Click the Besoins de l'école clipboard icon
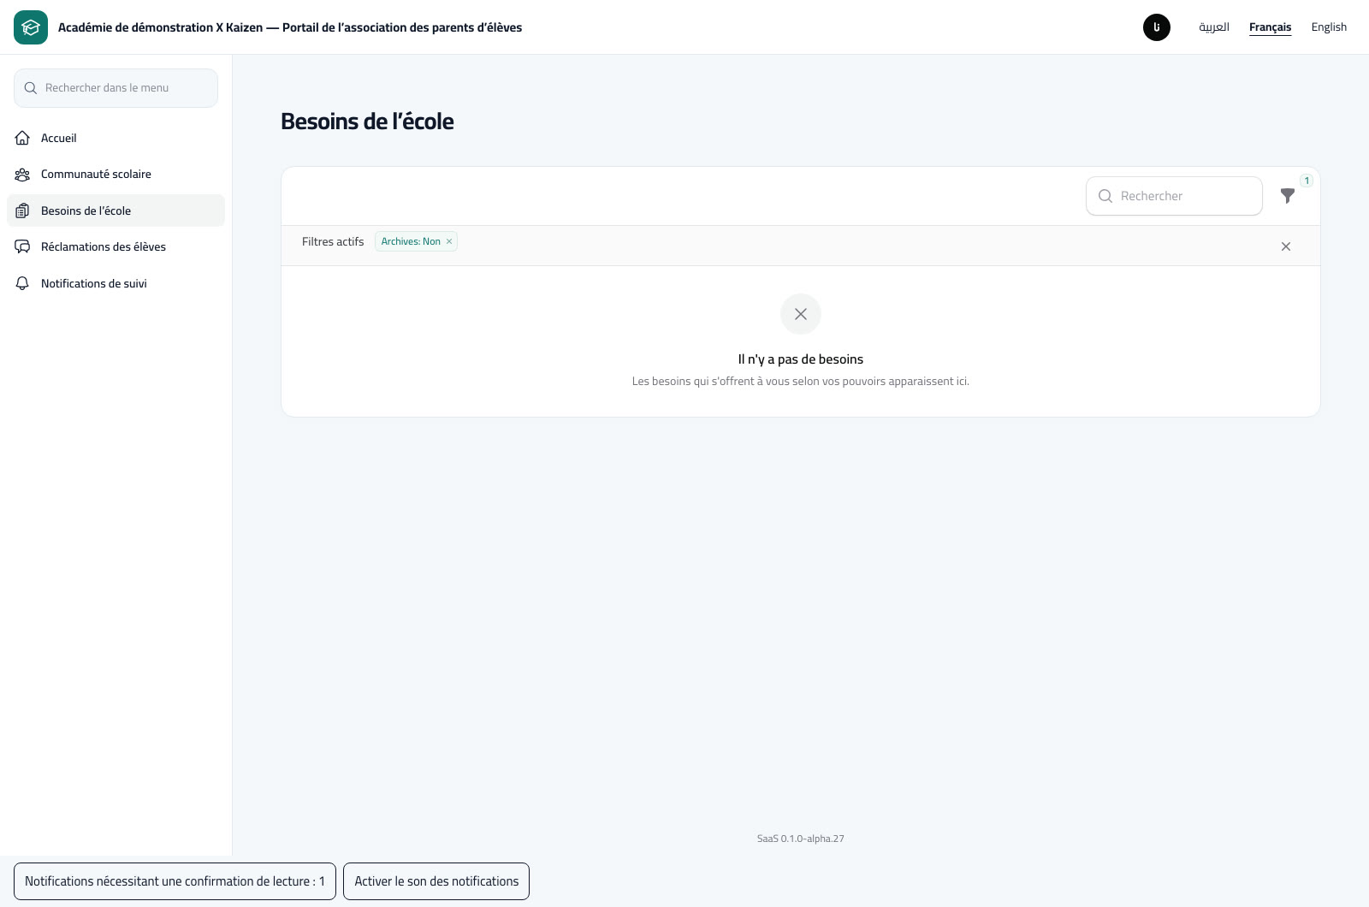 click(23, 210)
